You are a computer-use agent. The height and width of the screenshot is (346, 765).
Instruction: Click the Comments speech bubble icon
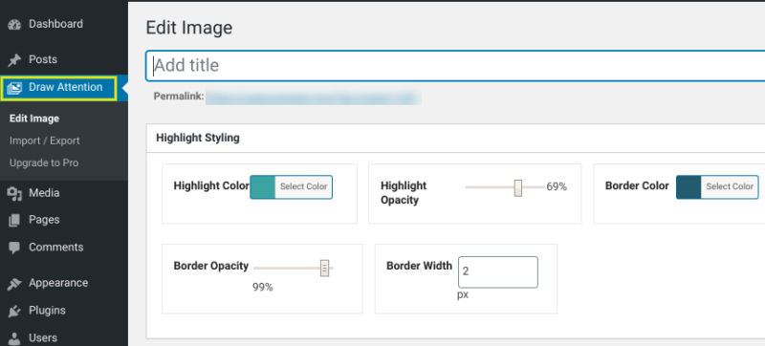(x=14, y=248)
